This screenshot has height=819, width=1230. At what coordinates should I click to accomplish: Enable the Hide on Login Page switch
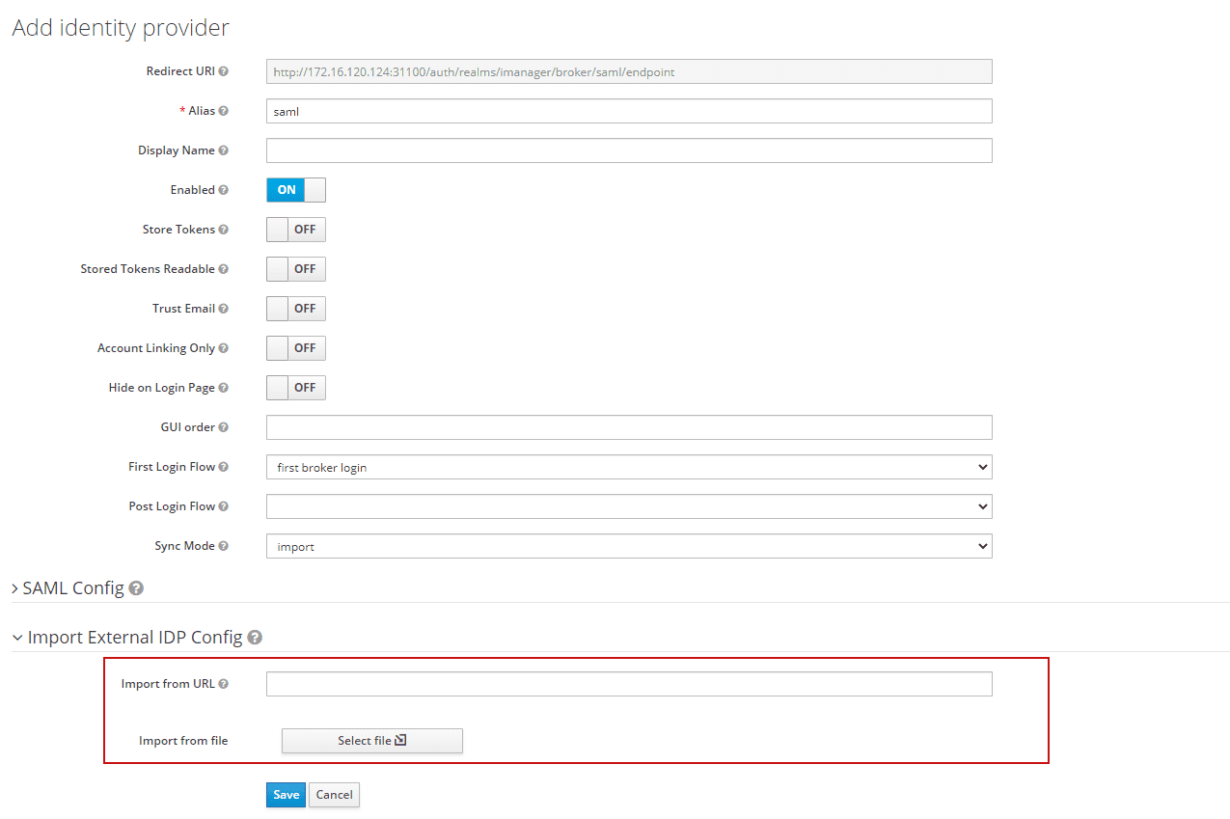296,388
